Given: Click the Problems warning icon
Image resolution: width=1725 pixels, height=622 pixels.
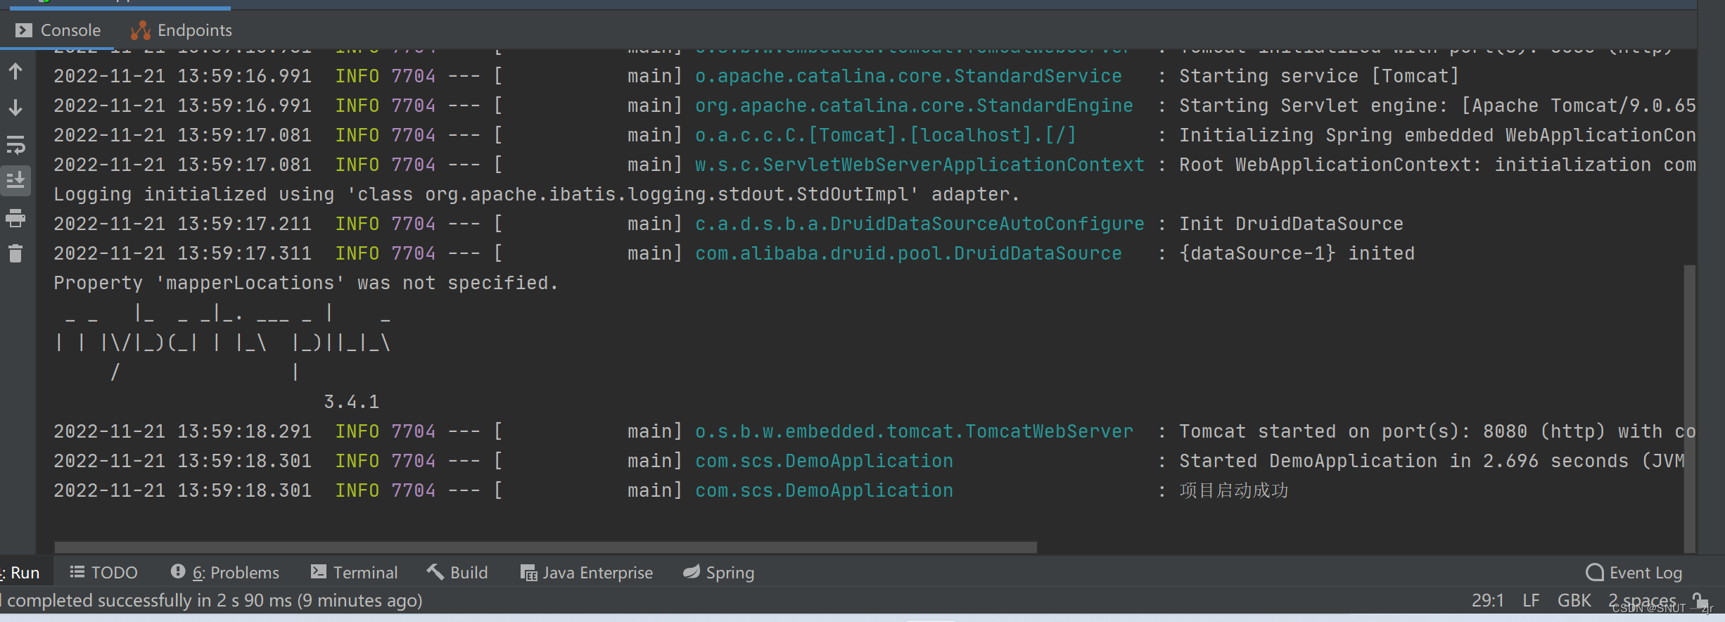Looking at the screenshot, I should 178,571.
